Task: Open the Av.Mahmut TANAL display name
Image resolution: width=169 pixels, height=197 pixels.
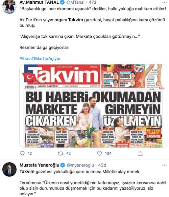Action: point(39,2)
